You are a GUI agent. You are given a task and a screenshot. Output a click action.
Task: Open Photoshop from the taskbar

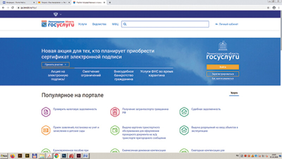[64, 156]
